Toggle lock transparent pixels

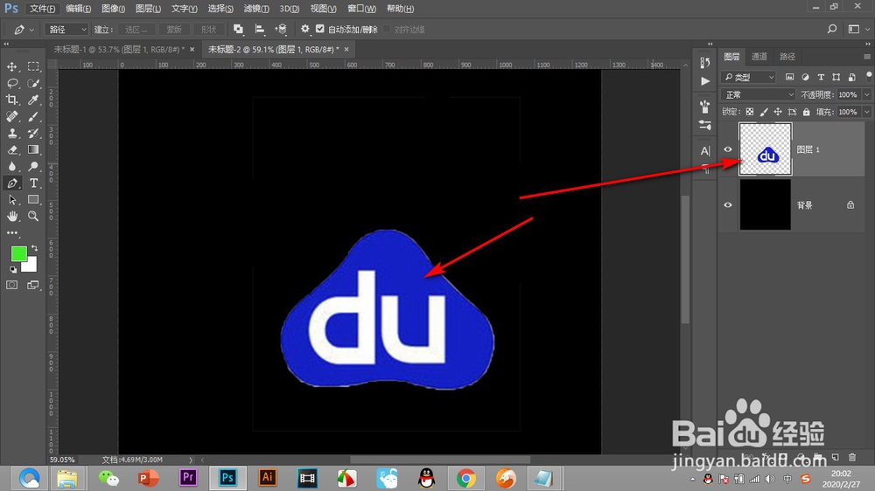click(x=750, y=112)
